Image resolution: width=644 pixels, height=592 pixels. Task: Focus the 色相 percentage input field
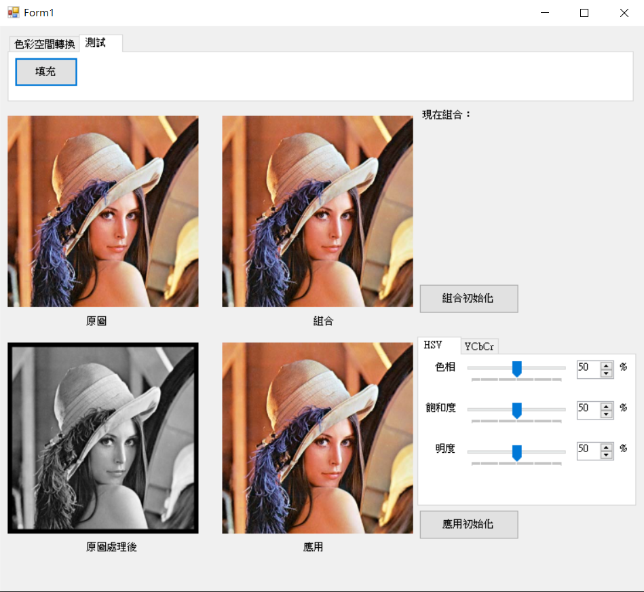[x=588, y=369]
